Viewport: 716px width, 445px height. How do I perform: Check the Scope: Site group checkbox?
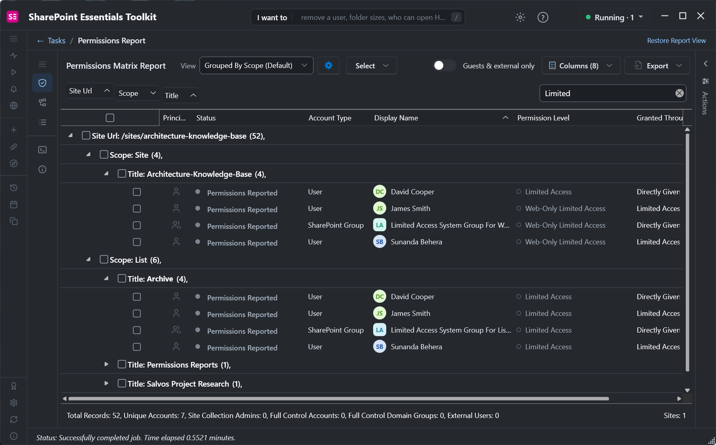pyautogui.click(x=104, y=155)
